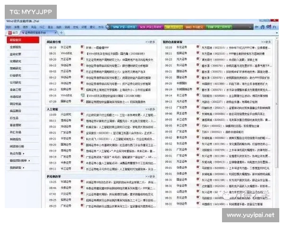Open PDF icon on 09-23 光大证券 浦发银行 row
The image size is (284, 227).
coord(198,59)
